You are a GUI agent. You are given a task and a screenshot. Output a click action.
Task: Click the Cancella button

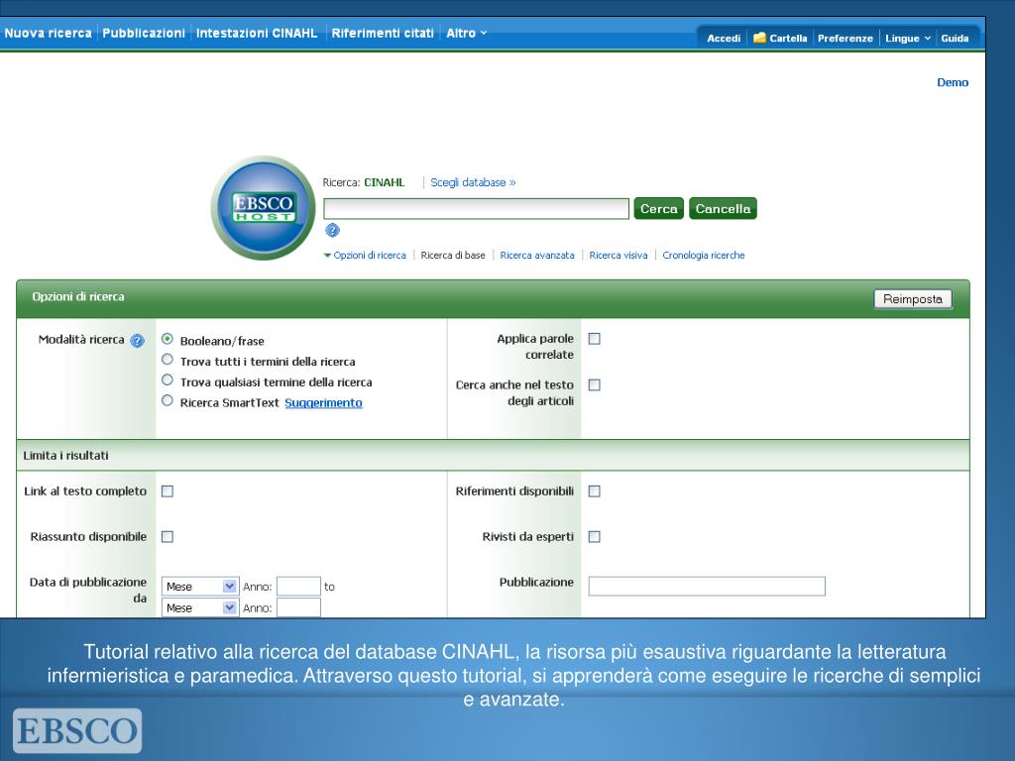[x=723, y=208]
